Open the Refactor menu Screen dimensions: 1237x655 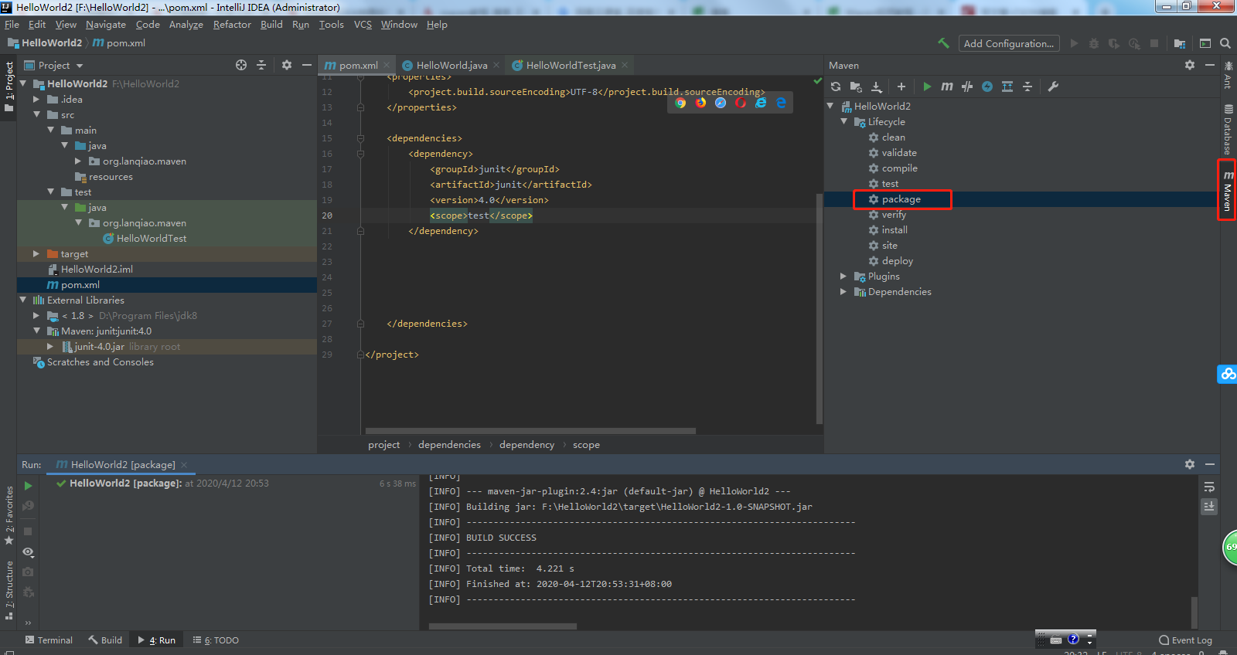point(232,25)
